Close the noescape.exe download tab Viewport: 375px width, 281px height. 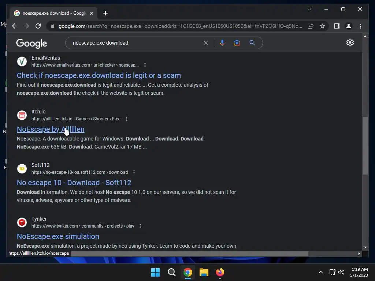click(91, 13)
